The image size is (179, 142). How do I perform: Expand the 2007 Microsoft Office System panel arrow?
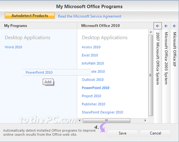[x=158, y=26]
